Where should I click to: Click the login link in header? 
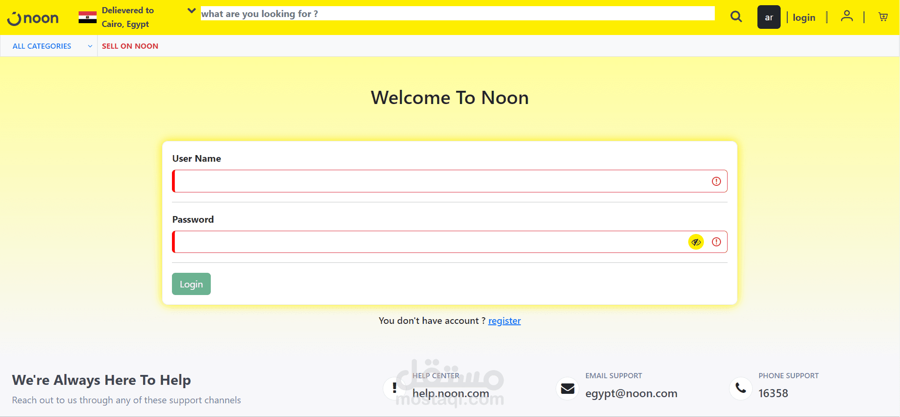point(804,17)
